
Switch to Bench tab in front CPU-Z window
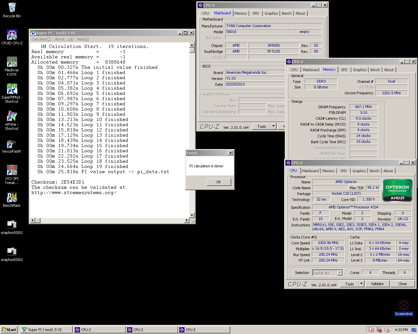[375, 171]
